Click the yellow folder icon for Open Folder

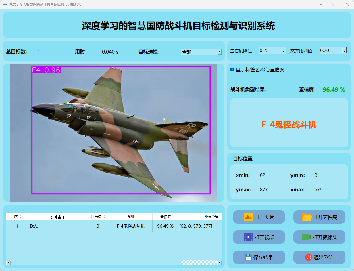coord(307,217)
